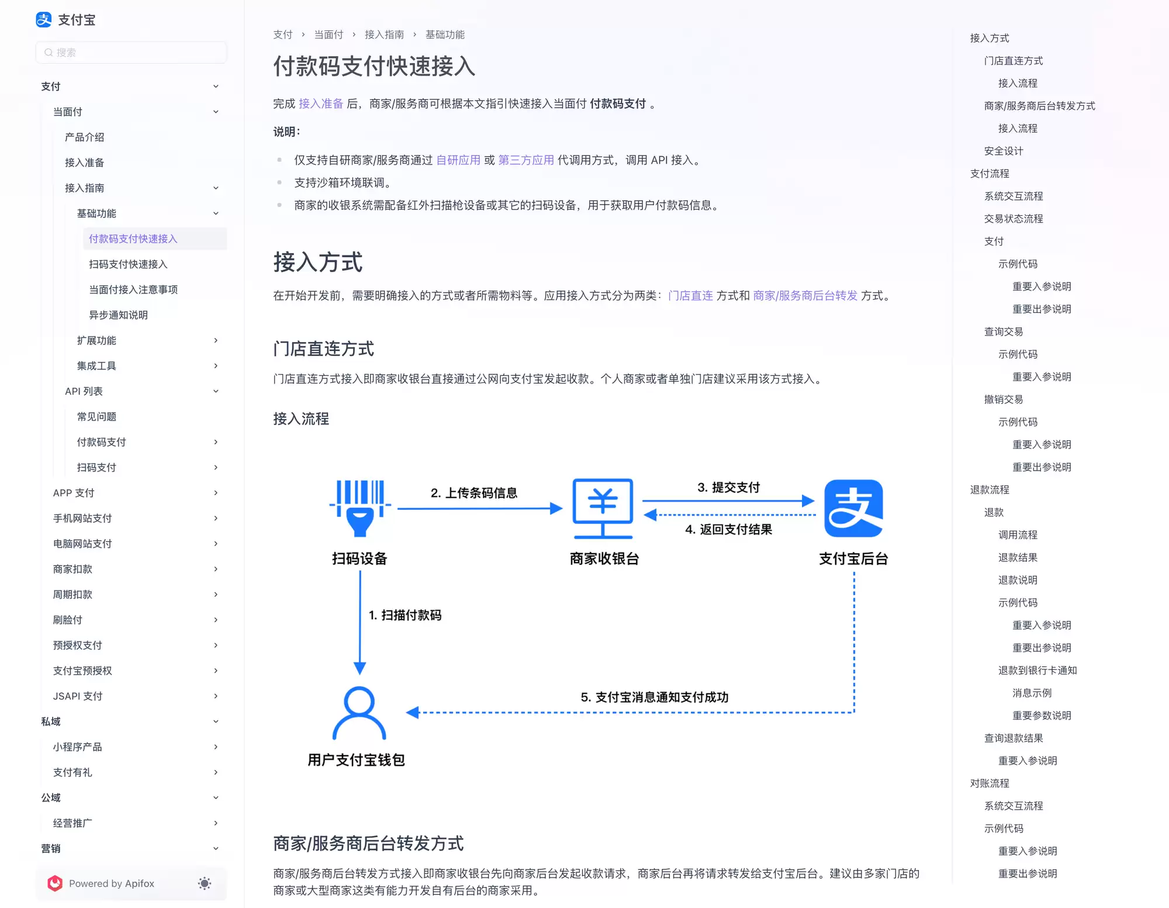Open 扫码支付快速接入 page
1169x908 pixels.
point(128,264)
